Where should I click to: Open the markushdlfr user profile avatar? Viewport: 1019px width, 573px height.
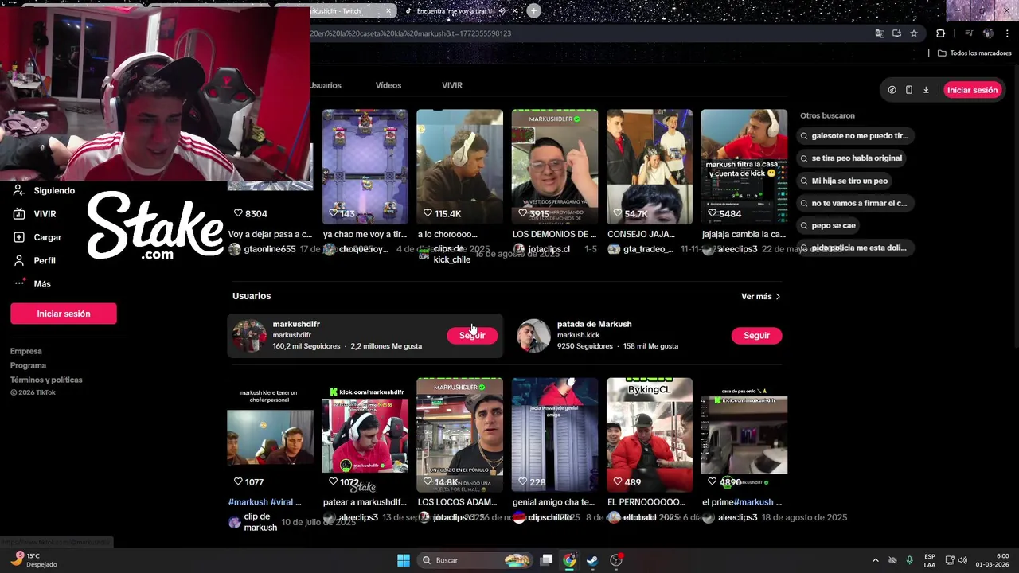[x=249, y=336]
